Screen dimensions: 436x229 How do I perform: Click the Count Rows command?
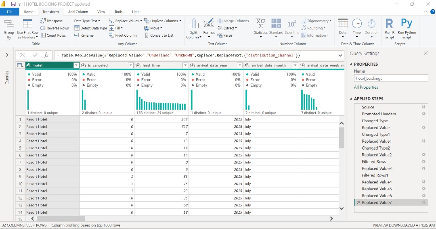53,35
